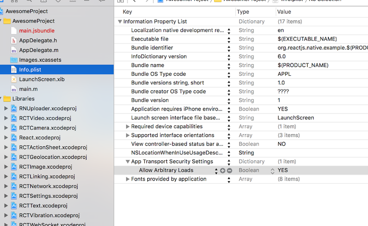The width and height of the screenshot is (368, 226).
Task: Expand RNUploader.xcodeproj in navigator
Action: pos(6,108)
